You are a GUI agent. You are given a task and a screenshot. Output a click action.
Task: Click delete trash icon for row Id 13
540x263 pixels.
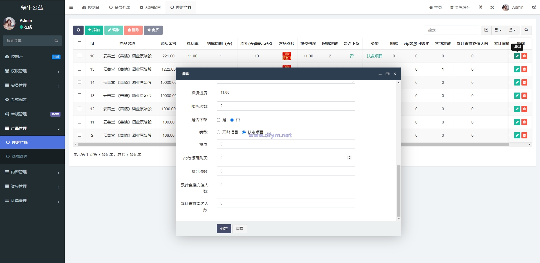pos(524,96)
